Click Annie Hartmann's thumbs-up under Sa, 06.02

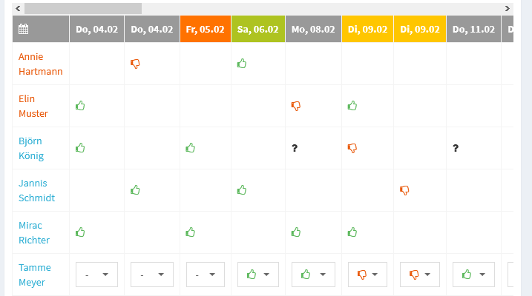tap(242, 63)
